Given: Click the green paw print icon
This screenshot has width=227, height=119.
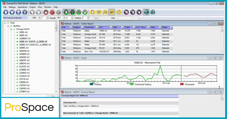Looking at the screenshot, I should [85, 12].
